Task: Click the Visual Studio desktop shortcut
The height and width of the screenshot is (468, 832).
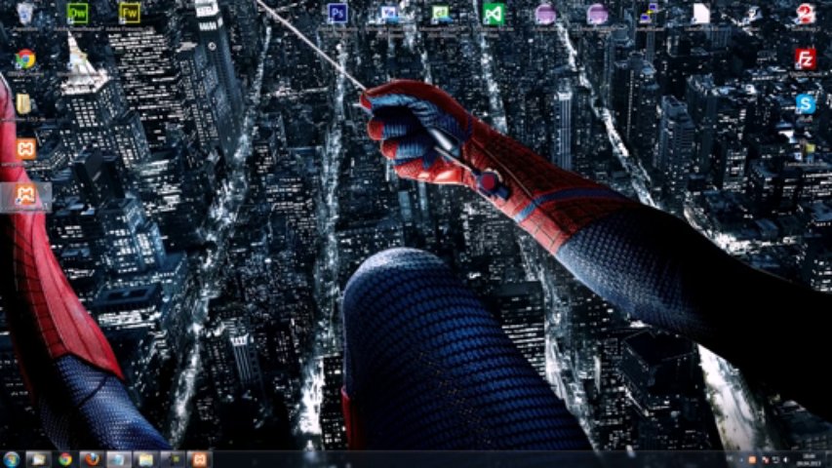Action: [x=493, y=15]
